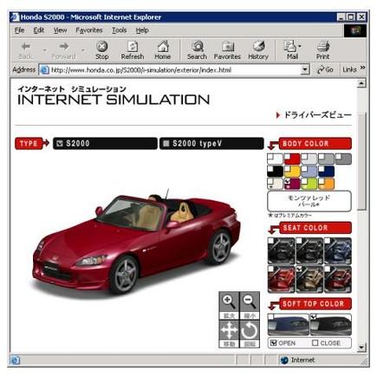This screenshot has width=377, height=377.
Task: Open the Search toolbar button
Action: (197, 50)
